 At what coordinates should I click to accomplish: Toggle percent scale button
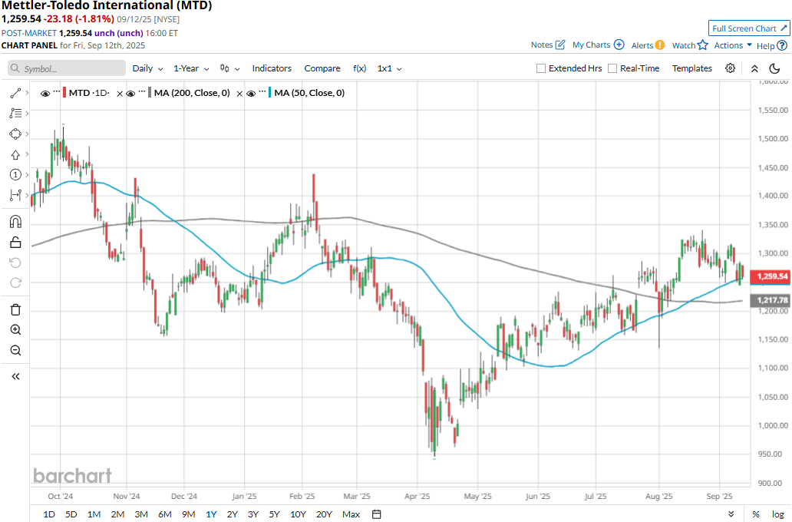click(x=756, y=514)
